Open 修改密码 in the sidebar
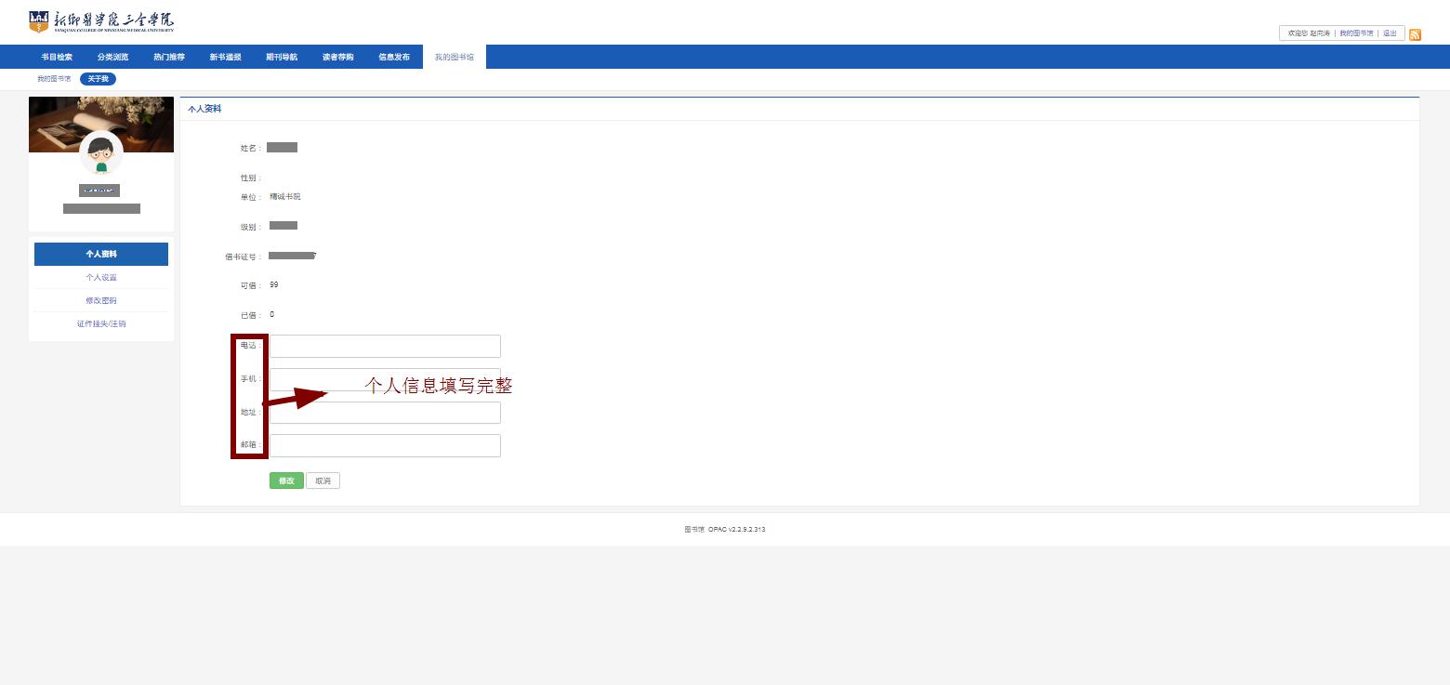The image size is (1450, 685). [101, 300]
